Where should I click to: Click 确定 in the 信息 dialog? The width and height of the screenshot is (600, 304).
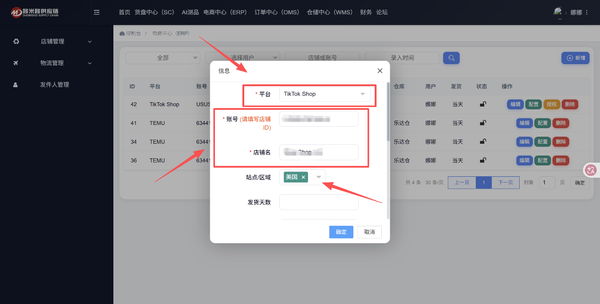341,232
